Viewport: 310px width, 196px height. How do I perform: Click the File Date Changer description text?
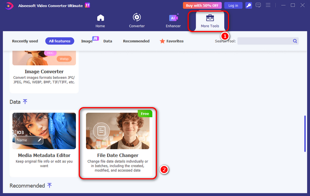(x=118, y=166)
